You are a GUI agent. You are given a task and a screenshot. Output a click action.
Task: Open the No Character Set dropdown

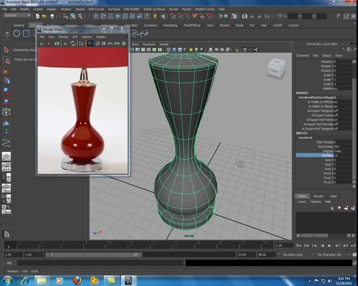331,255
